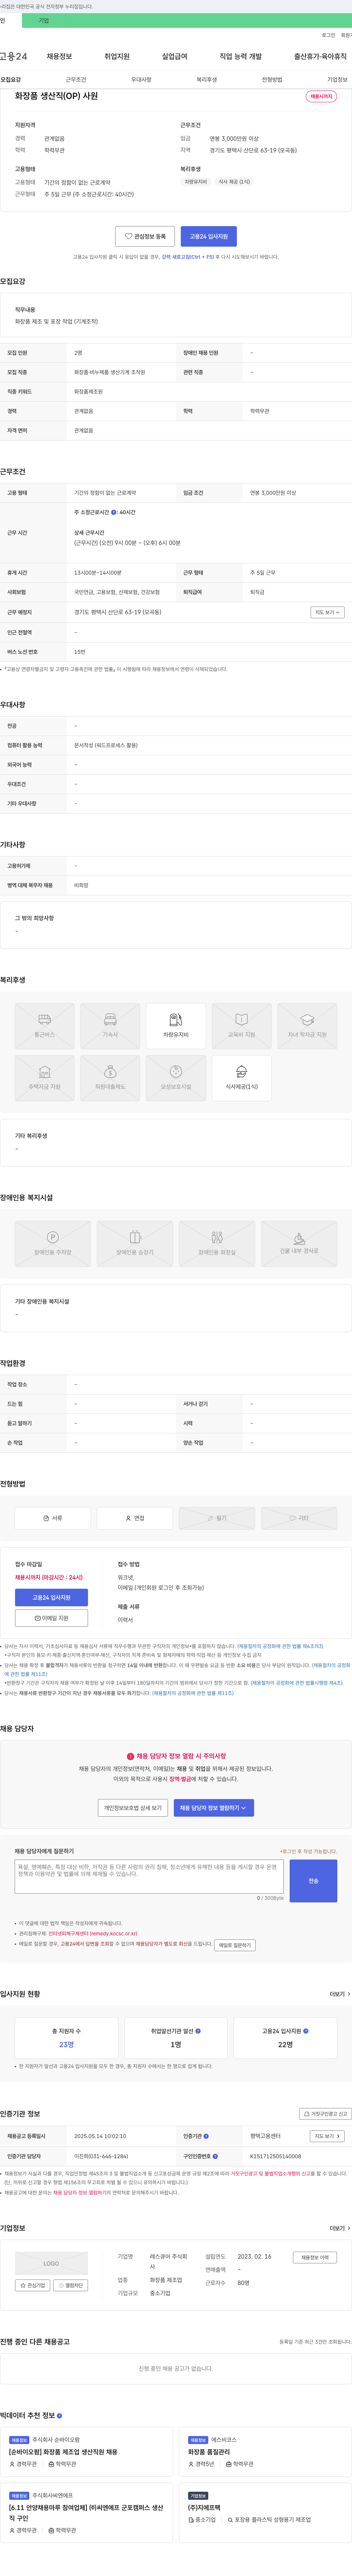This screenshot has height=2576, width=352.
Task: Click the 직원대출제도 icon
Action: (110, 1078)
